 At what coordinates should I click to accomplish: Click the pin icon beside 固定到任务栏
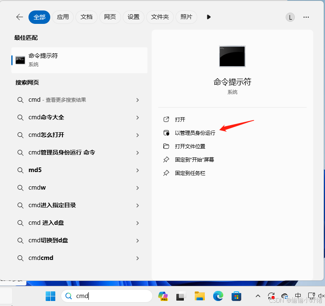click(x=166, y=173)
